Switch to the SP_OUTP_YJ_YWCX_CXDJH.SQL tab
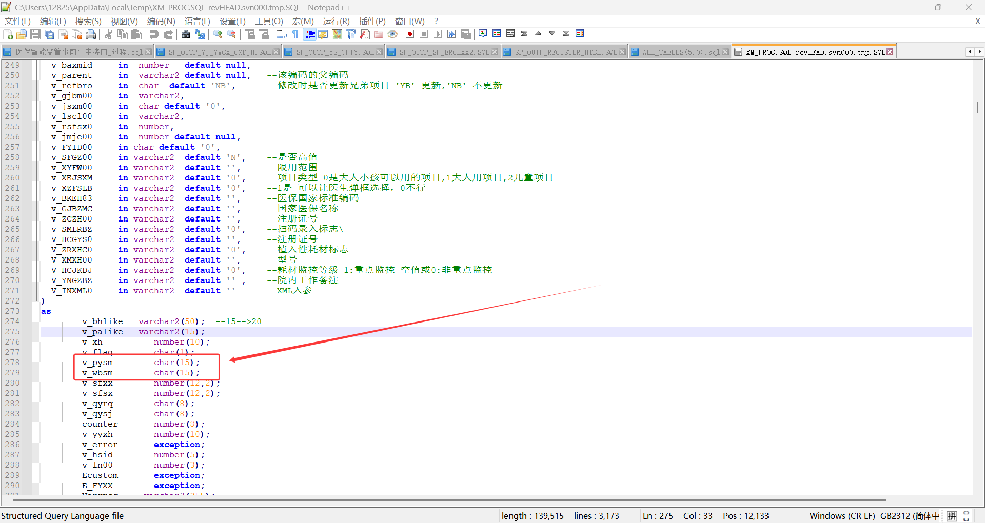 tap(218, 52)
